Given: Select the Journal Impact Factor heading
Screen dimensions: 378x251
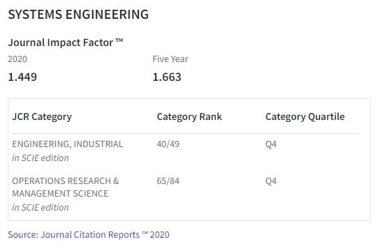Looking at the screenshot, I should point(66,43).
